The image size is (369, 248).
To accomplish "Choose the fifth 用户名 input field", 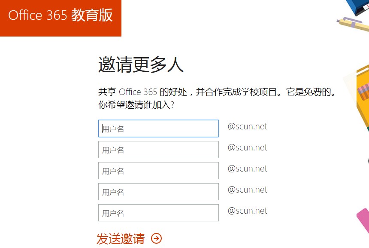I will click(x=158, y=213).
